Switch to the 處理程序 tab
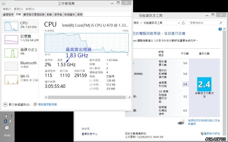Viewport: 228px width, 142px height. (8, 14)
